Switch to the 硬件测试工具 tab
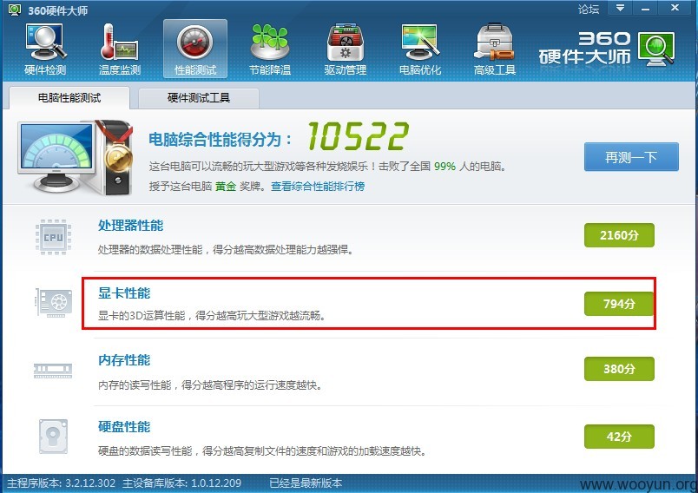 [x=199, y=98]
